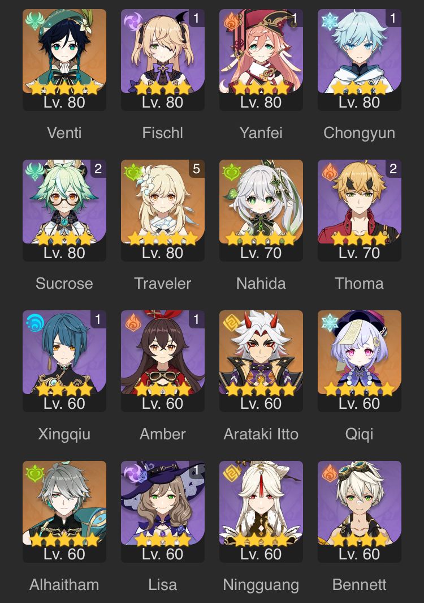Viewport: 424px width, 603px height.
Task: Click the Traveler name label
Action: (x=163, y=284)
